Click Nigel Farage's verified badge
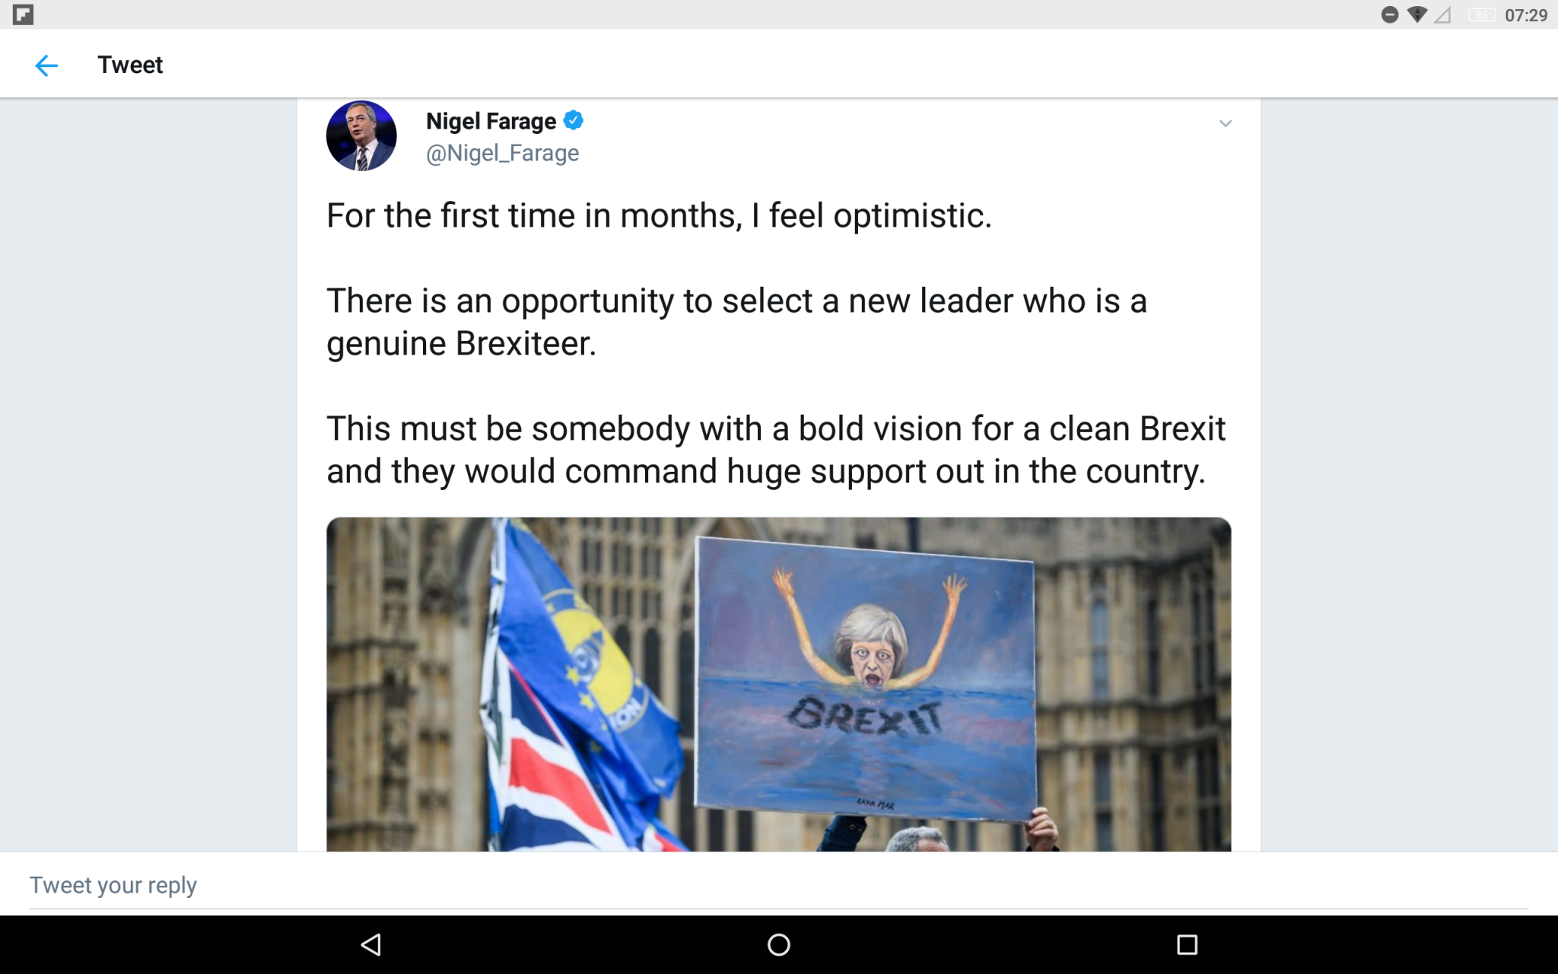 point(574,120)
